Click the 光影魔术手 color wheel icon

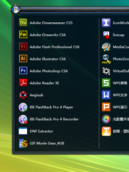(106, 119)
